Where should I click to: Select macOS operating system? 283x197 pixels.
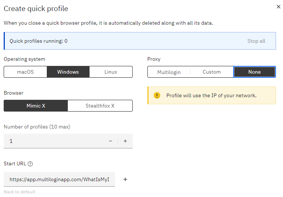[x=25, y=72]
